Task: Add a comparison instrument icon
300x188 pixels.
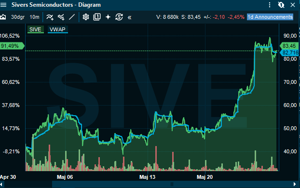Action: [x=61, y=17]
